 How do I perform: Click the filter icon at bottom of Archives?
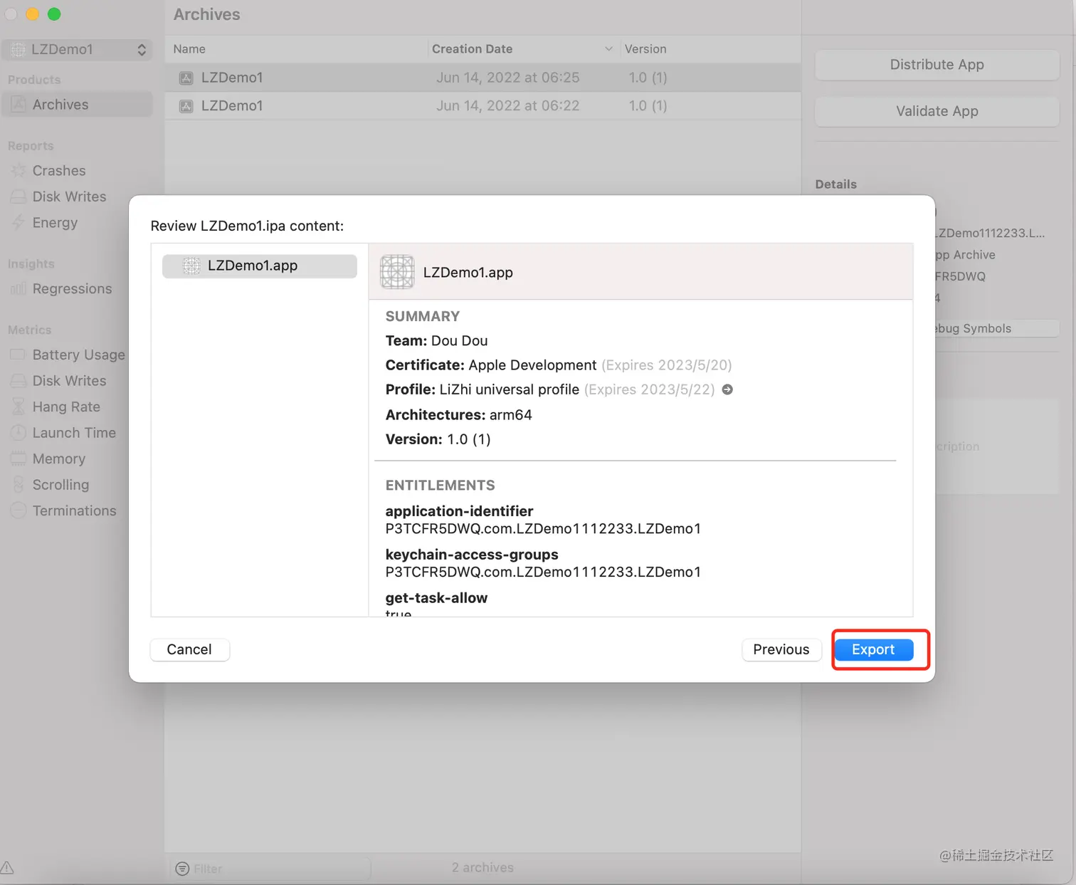182,869
